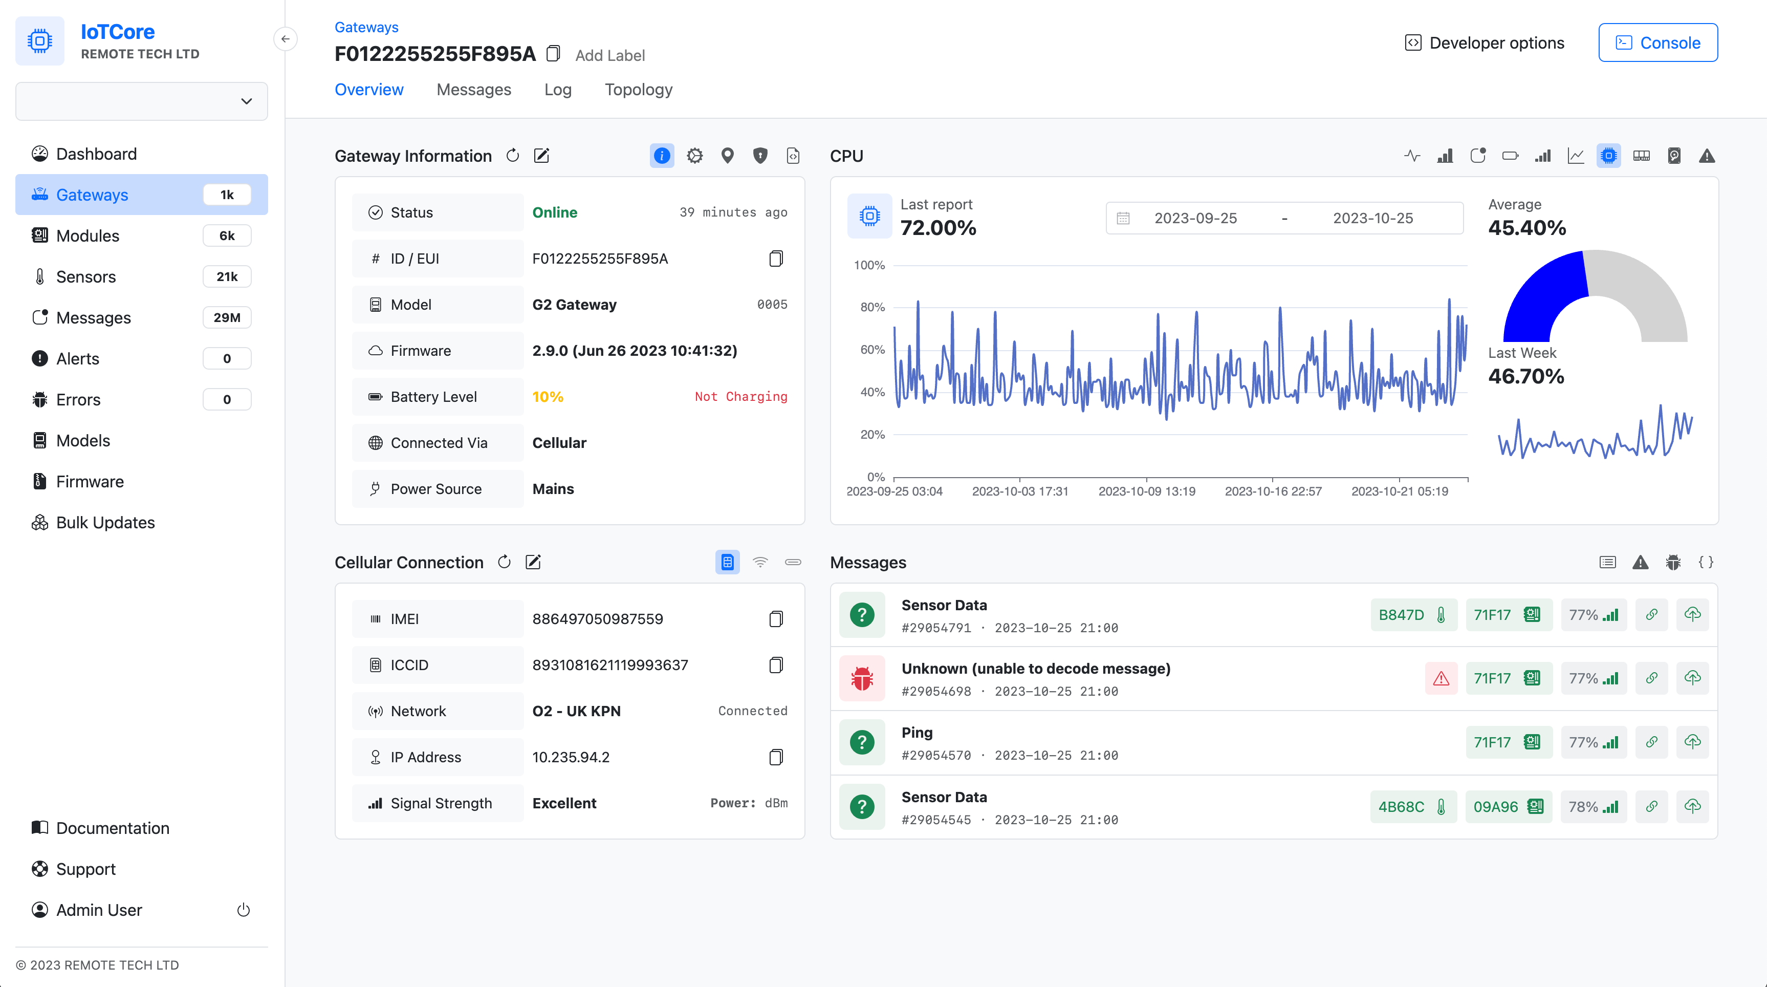
Task: Copy the gateway ID next to the title
Action: pos(553,54)
